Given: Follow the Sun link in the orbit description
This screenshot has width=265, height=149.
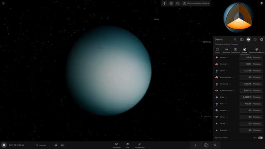Looking at the screenshot, I should pyautogui.click(x=234, y=44).
